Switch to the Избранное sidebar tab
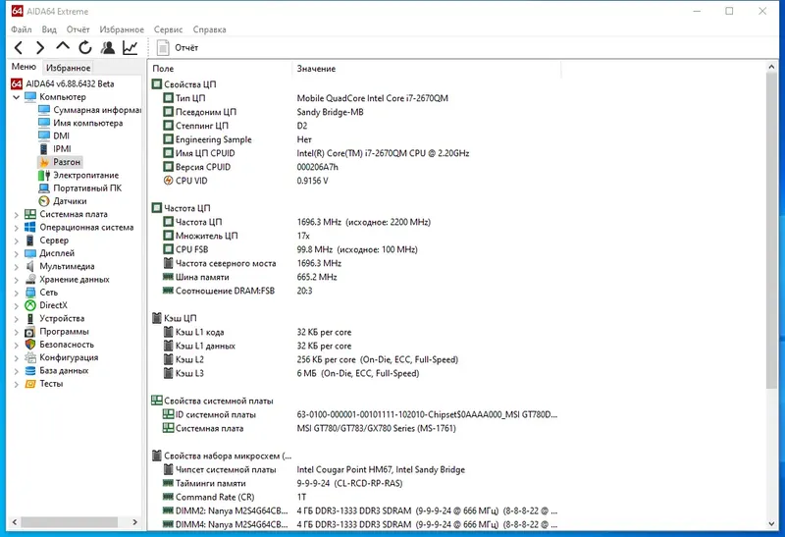Viewport: 785px width, 537px height. (x=68, y=68)
